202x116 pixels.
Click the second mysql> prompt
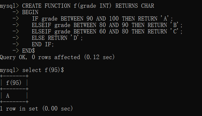9,70
